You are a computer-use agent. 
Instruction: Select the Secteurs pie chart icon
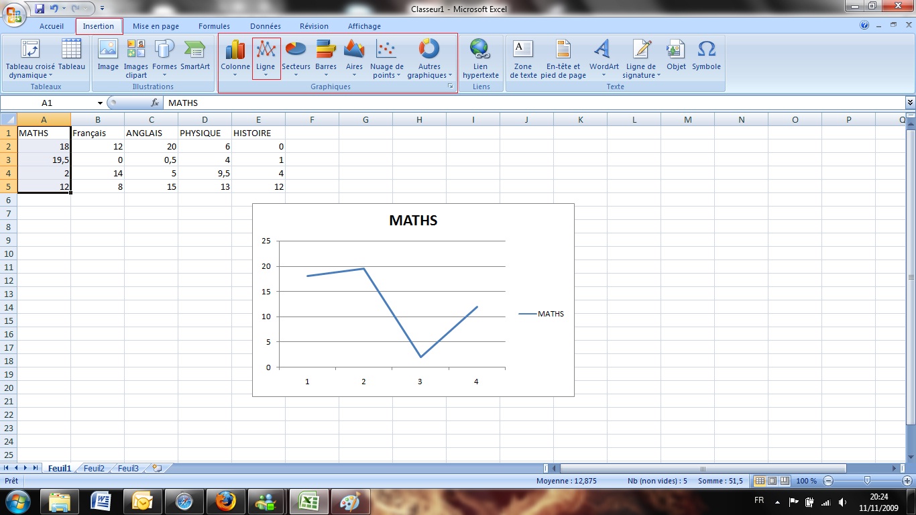[x=296, y=58]
